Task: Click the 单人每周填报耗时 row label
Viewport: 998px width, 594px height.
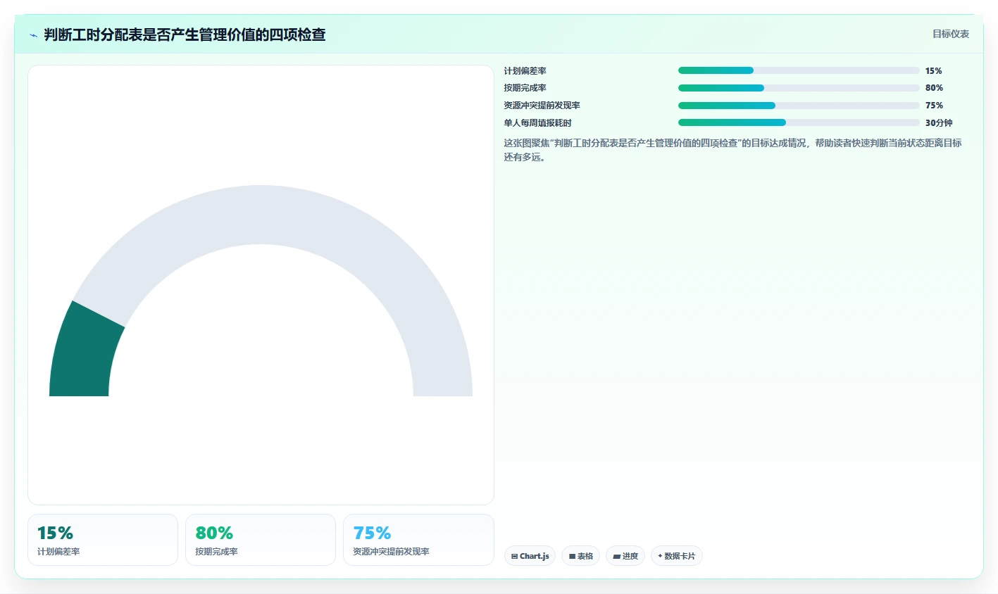Action: point(537,123)
